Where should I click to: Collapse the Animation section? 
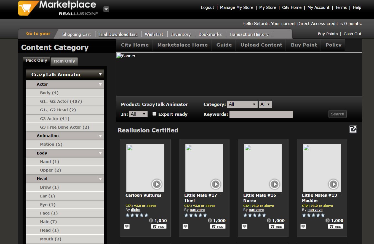click(x=100, y=136)
